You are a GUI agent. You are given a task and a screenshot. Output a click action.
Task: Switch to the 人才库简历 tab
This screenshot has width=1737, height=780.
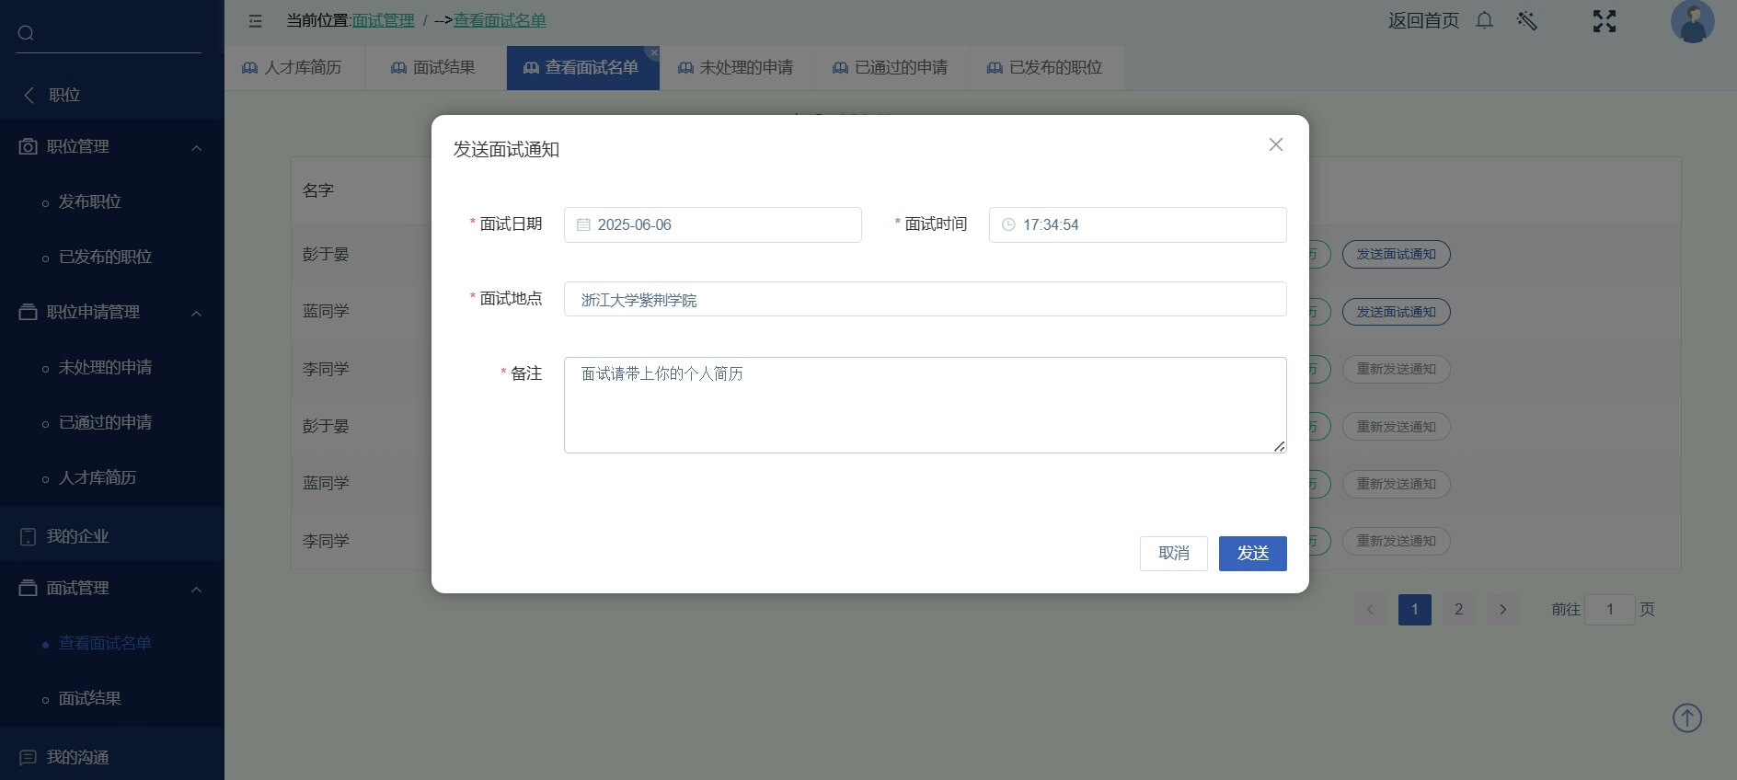tap(293, 68)
